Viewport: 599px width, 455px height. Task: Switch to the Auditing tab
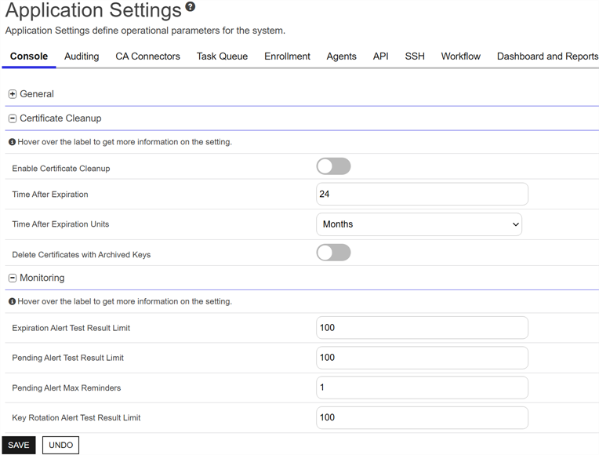pyautogui.click(x=82, y=56)
